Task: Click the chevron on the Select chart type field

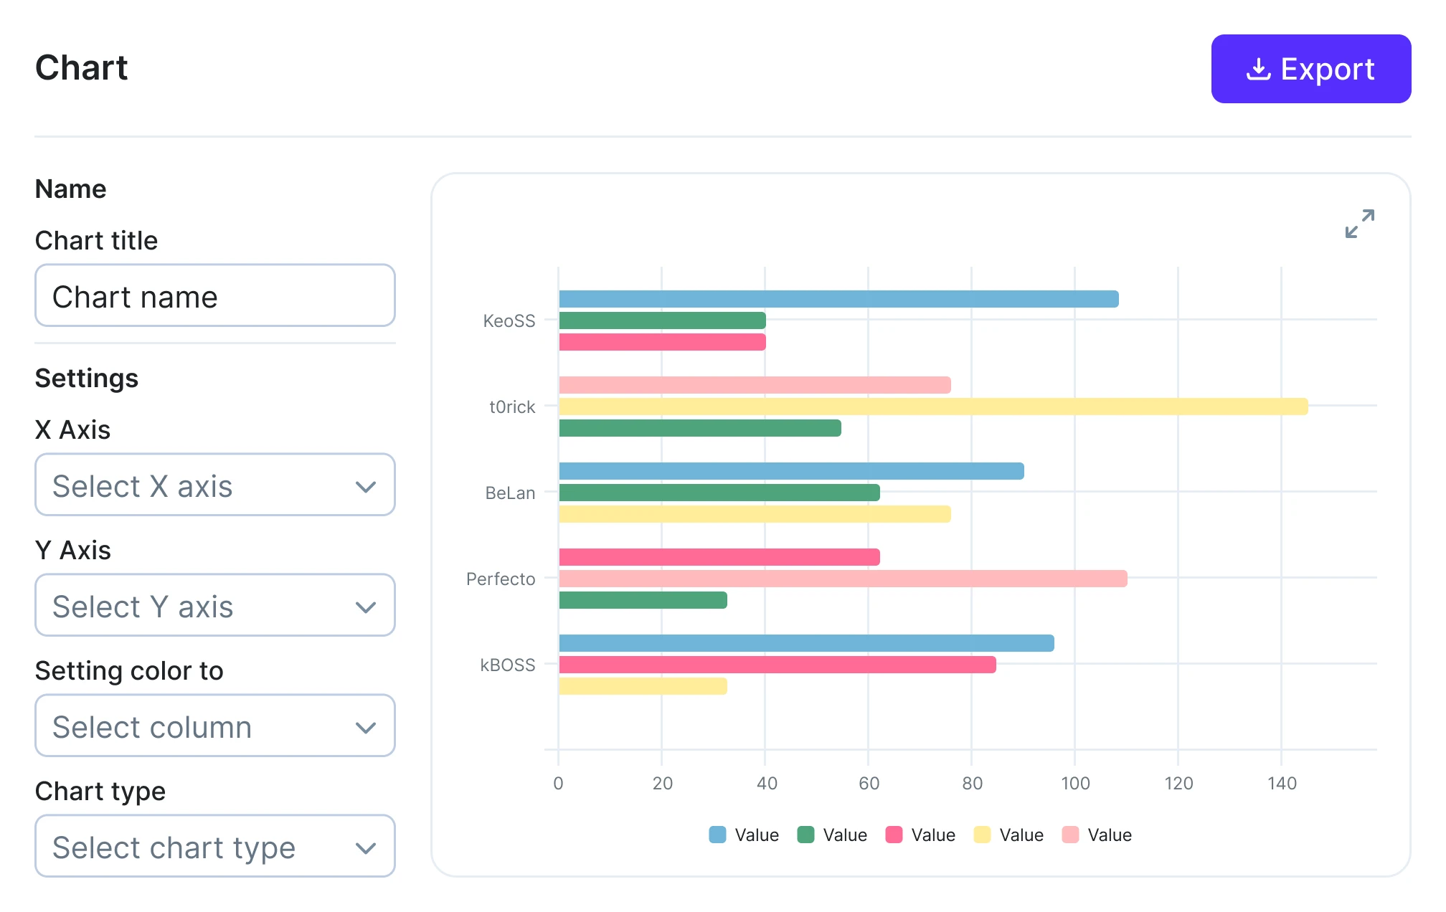Action: click(367, 847)
